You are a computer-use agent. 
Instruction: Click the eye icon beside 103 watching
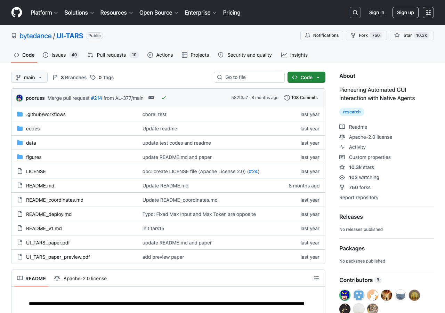pyautogui.click(x=342, y=177)
